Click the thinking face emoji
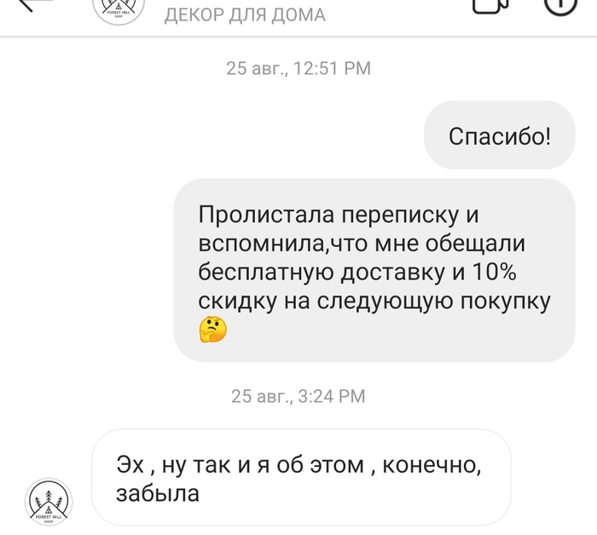 tap(213, 330)
